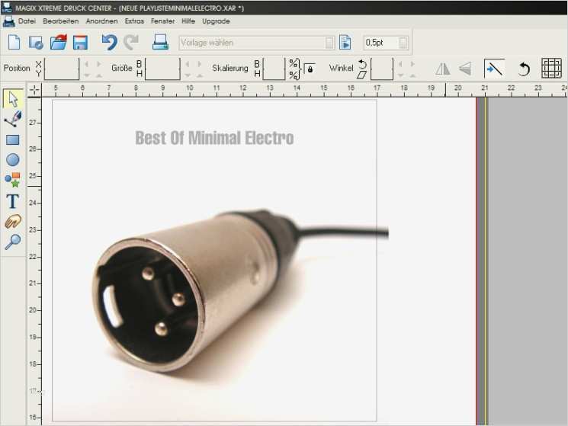Viewport: 568px width, 426px height.
Task: Click the Save floppy disk icon
Action: 80,43
